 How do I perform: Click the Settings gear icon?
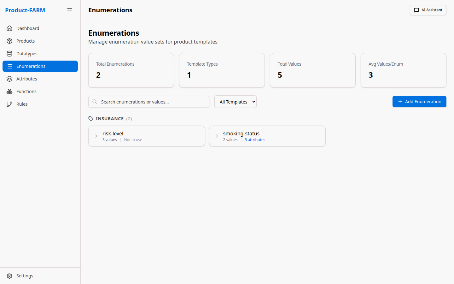pyautogui.click(x=9, y=275)
